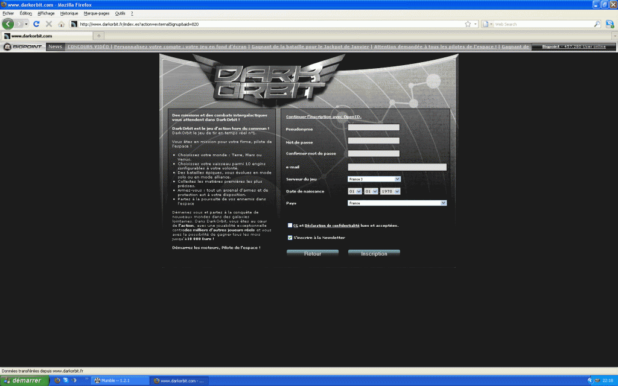Click the Bigpoint users online link
This screenshot has width=618, height=386.
click(574, 46)
